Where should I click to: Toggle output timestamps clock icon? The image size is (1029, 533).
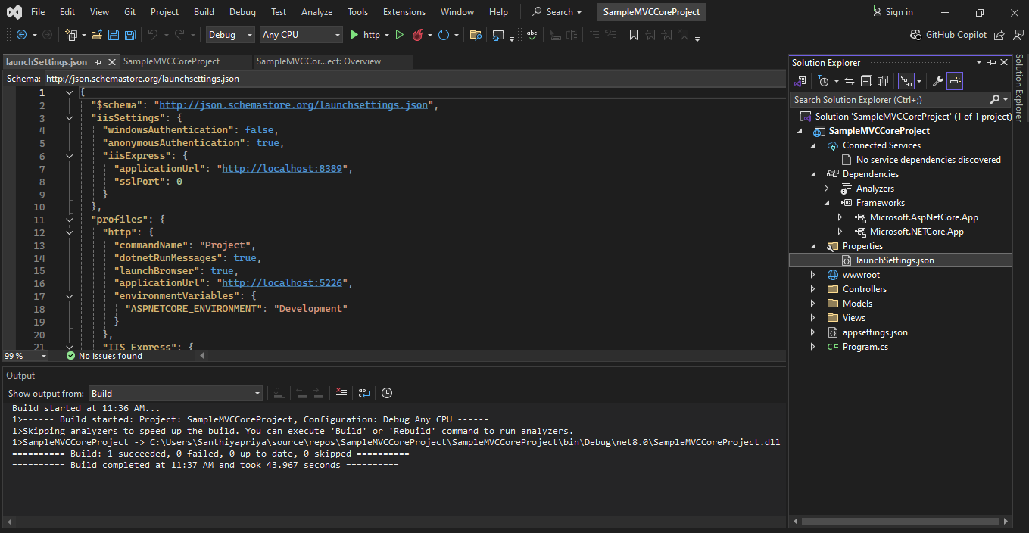click(x=387, y=393)
